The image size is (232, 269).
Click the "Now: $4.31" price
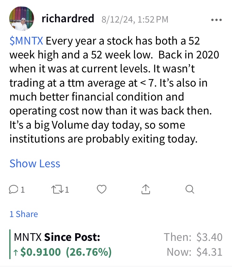[194, 252]
